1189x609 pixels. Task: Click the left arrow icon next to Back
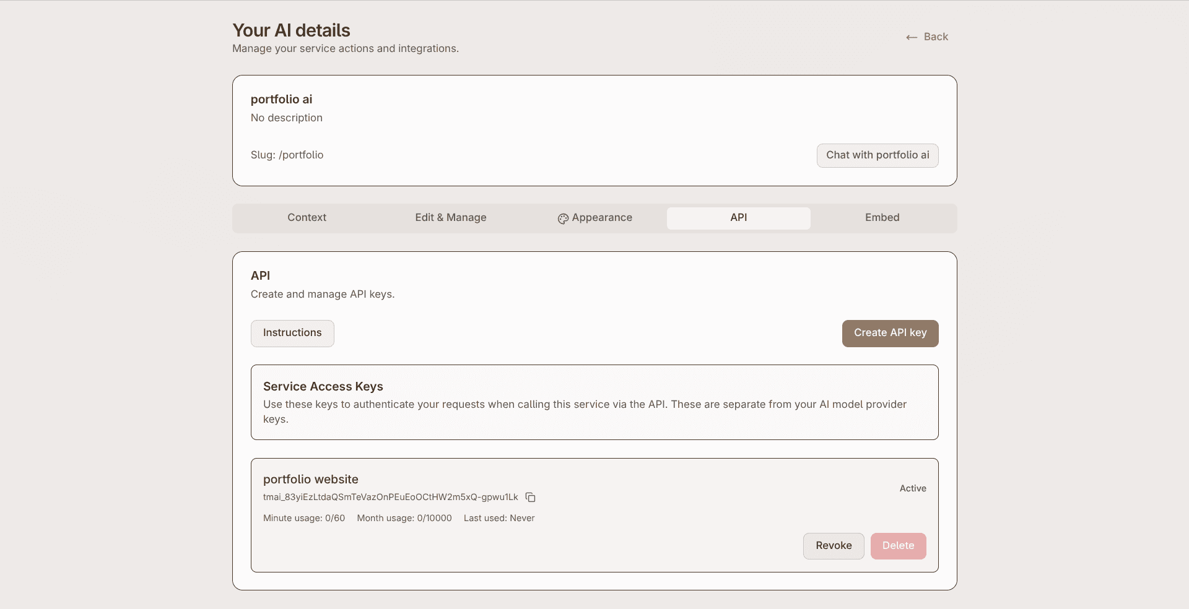click(911, 38)
